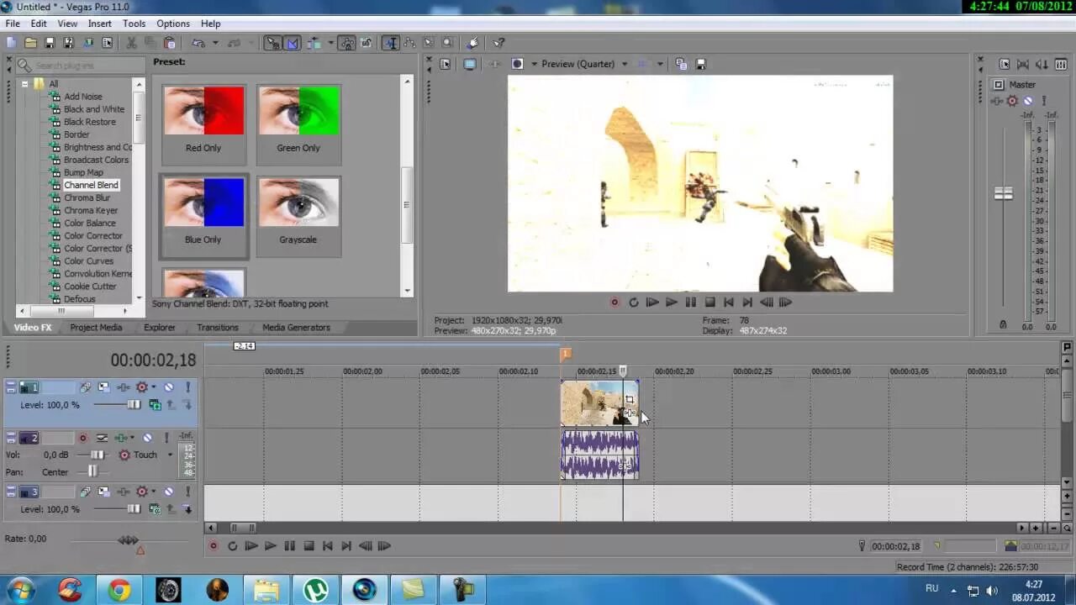Open Track Motion on video track 1
Image resolution: width=1076 pixels, height=605 pixels.
103,387
